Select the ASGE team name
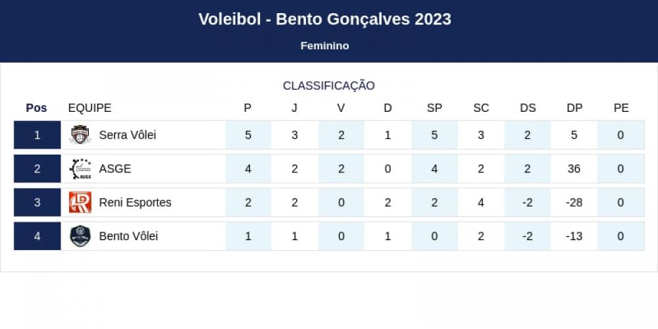The height and width of the screenshot is (329, 658). 115,168
